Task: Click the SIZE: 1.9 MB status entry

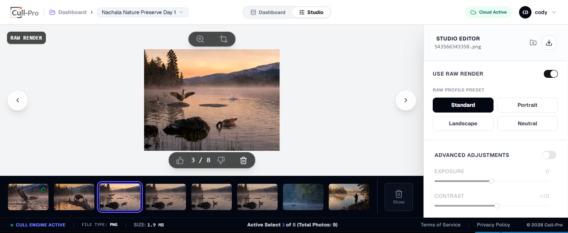Action: [149, 225]
